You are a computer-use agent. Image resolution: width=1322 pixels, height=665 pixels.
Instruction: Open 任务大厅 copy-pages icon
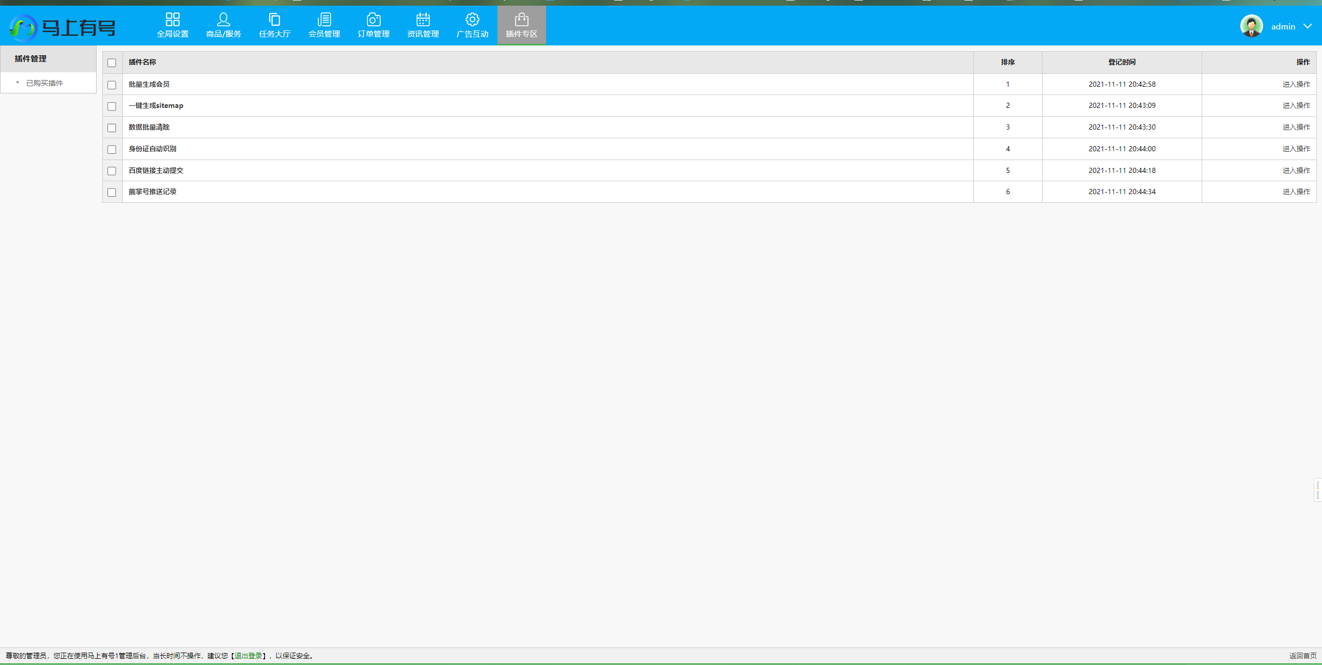274,20
